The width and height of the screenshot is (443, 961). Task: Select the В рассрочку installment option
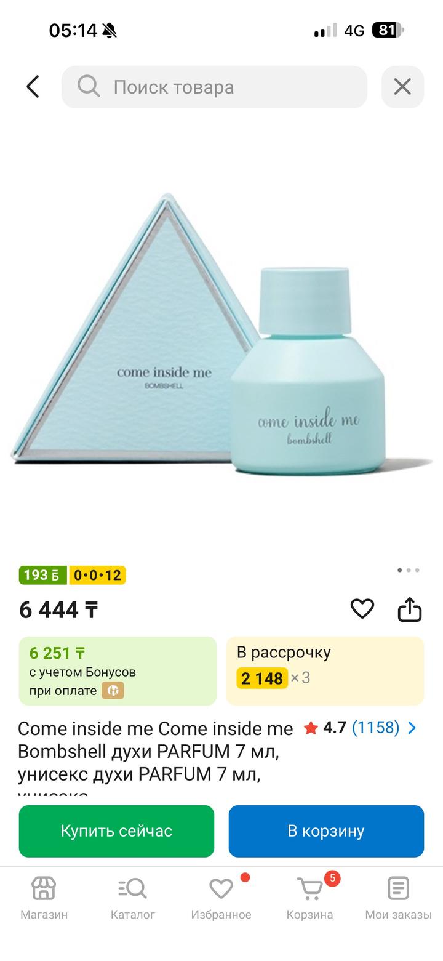(325, 671)
